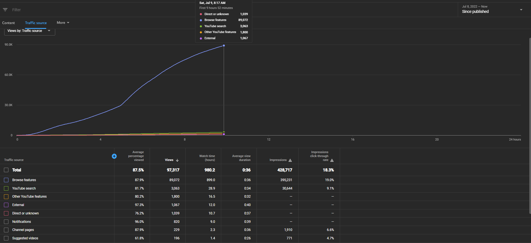Screen dimensions: 531x243
Task: Click the click-through rate warning triangle
Action: pos(332,160)
